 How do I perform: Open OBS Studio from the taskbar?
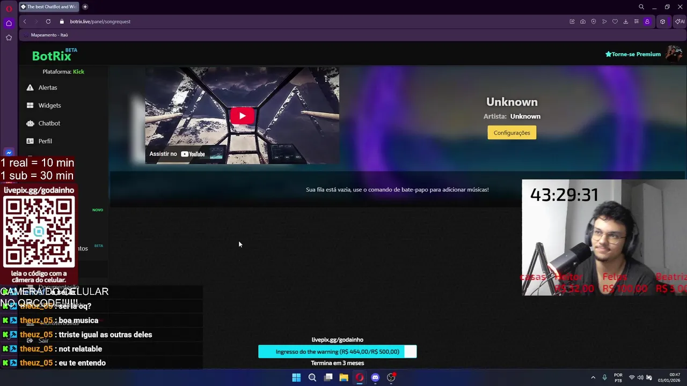tap(391, 377)
